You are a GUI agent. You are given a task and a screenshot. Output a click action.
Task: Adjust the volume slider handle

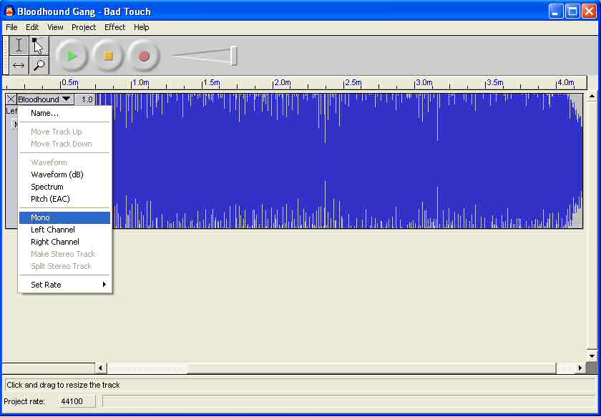click(233, 56)
